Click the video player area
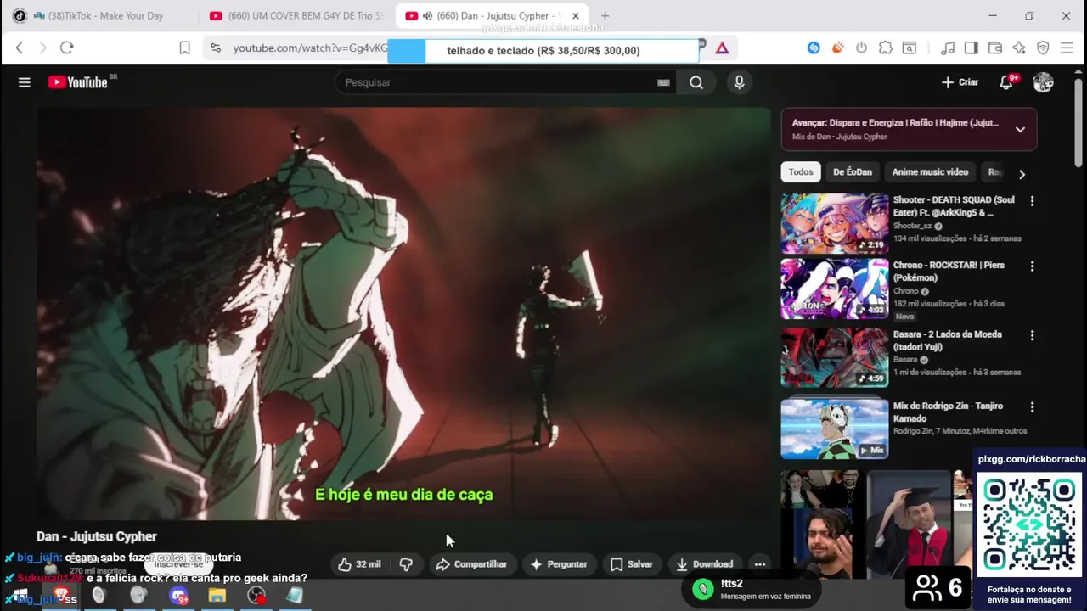Screen dimensions: 1087x611 click(x=403, y=313)
